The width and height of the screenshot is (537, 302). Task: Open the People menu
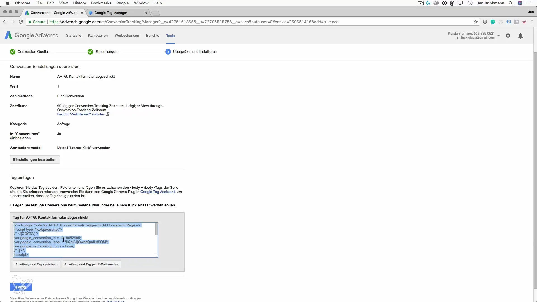click(x=123, y=3)
